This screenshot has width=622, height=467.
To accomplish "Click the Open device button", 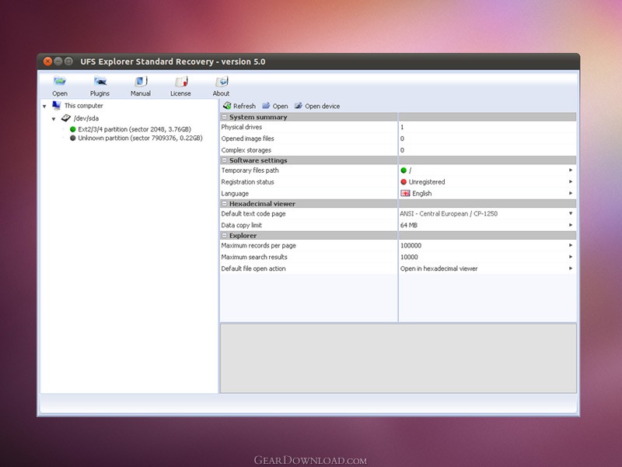I will [x=317, y=106].
